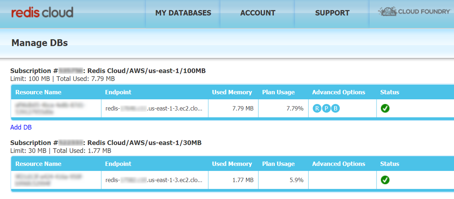Click Resource Name header in 100MB table
The image size is (454, 199).
38,92
